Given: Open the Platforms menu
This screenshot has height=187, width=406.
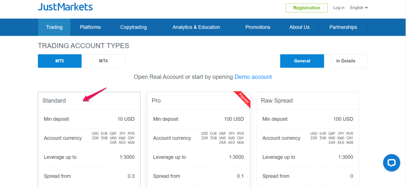Looking at the screenshot, I should 90,27.
